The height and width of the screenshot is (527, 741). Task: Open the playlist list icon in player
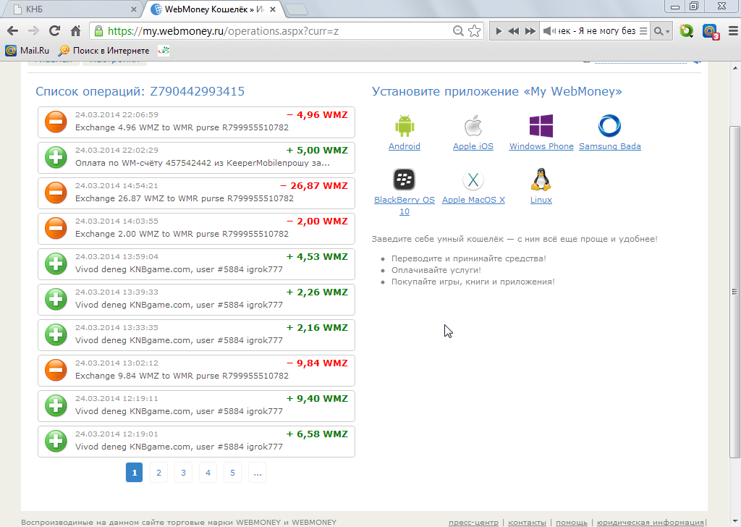[643, 31]
